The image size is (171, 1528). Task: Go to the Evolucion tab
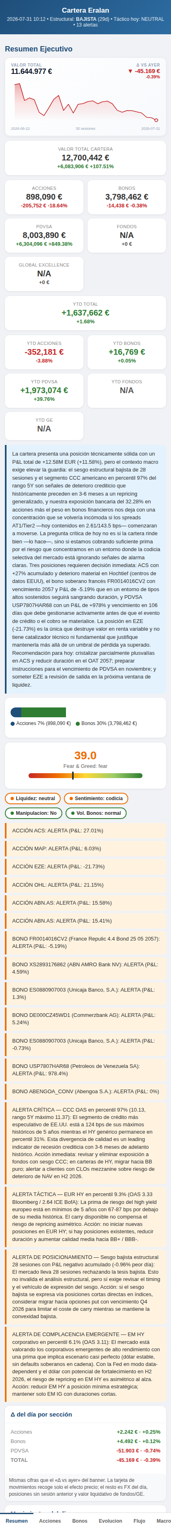point(110,1520)
